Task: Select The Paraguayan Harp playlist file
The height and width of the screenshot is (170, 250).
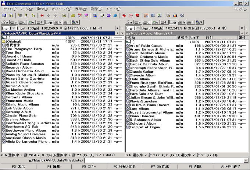Action: click(63, 49)
